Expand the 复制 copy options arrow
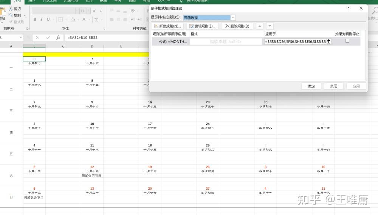Image resolution: width=378 pixels, height=215 pixels. 25,15
